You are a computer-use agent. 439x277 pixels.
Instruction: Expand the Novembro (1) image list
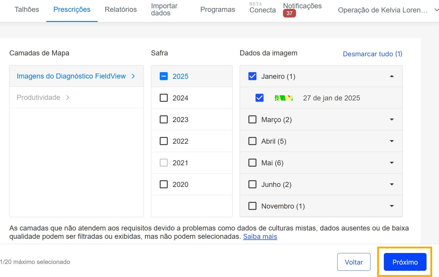[392, 206]
